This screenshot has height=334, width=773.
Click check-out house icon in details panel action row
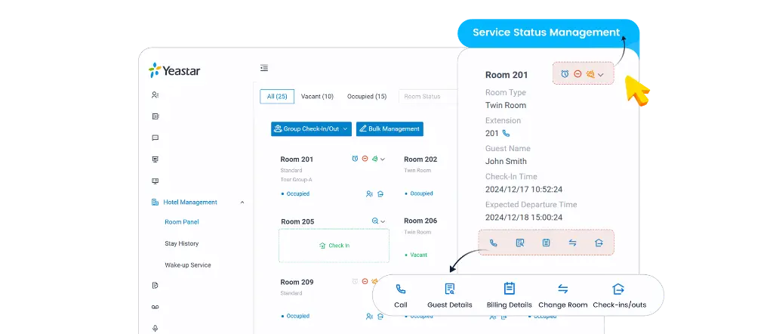(599, 243)
